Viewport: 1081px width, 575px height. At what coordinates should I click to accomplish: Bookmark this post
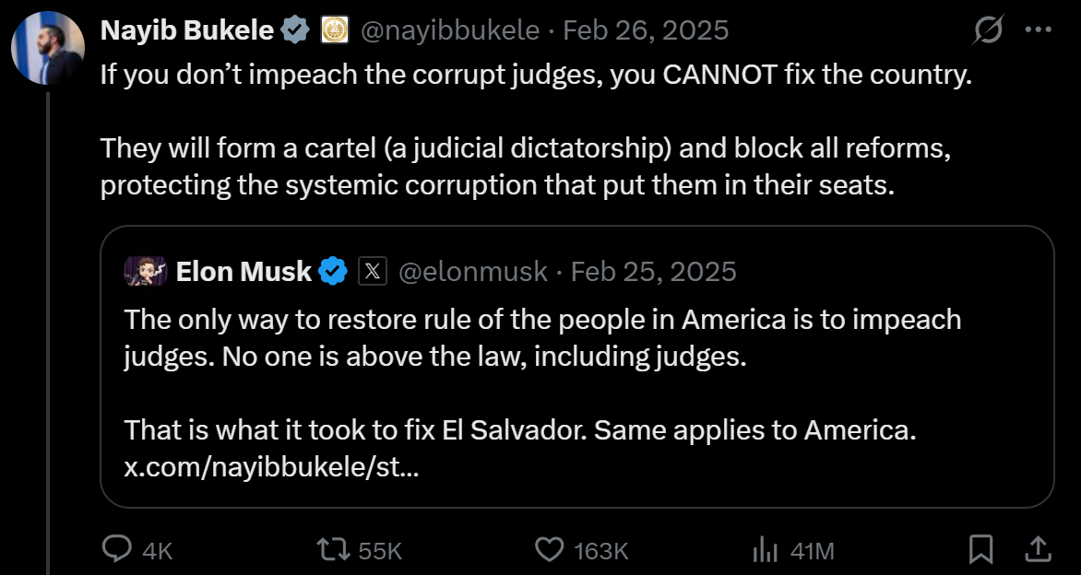[x=980, y=550]
